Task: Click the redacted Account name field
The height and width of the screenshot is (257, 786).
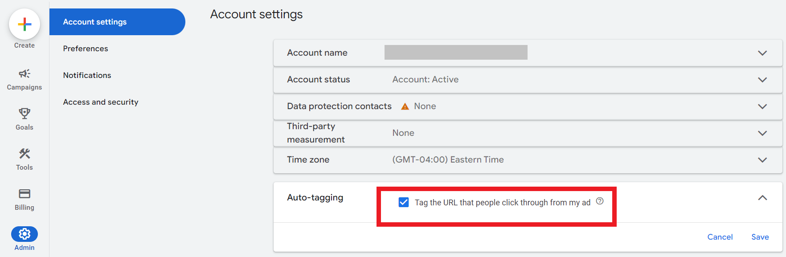Action: point(455,52)
